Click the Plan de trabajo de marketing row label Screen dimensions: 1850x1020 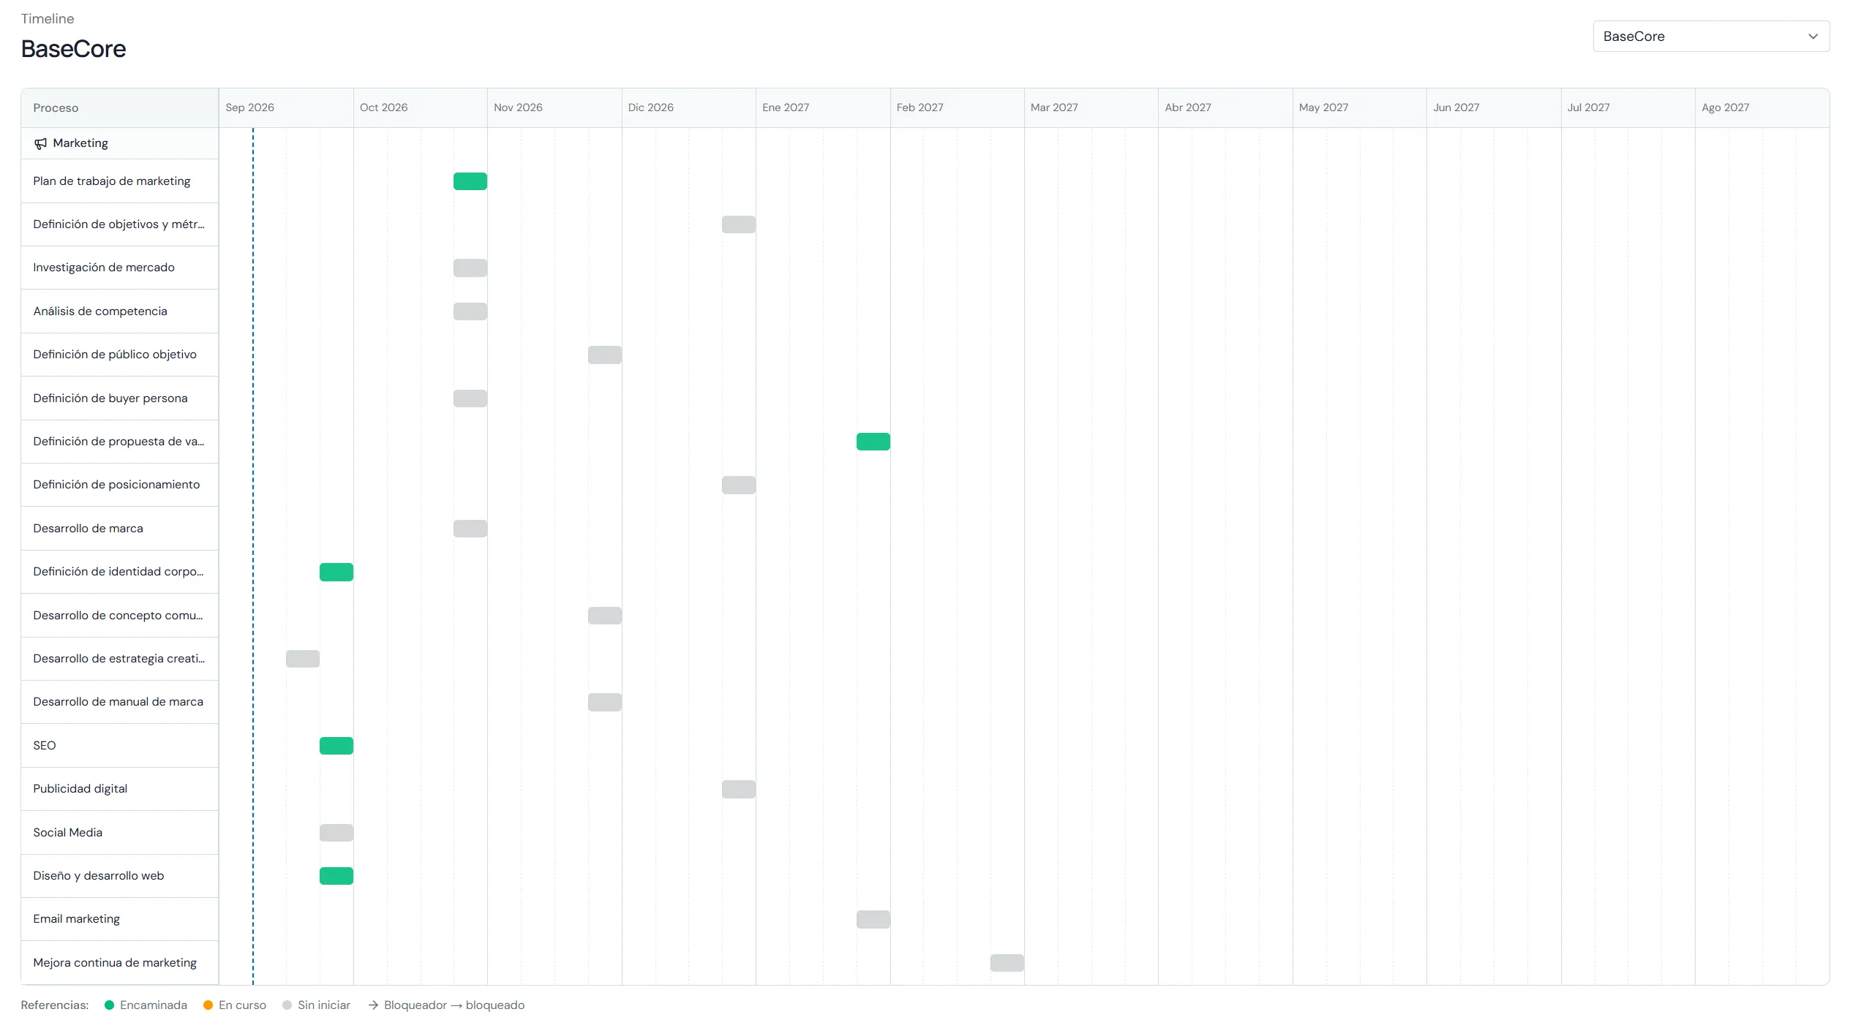tap(111, 181)
